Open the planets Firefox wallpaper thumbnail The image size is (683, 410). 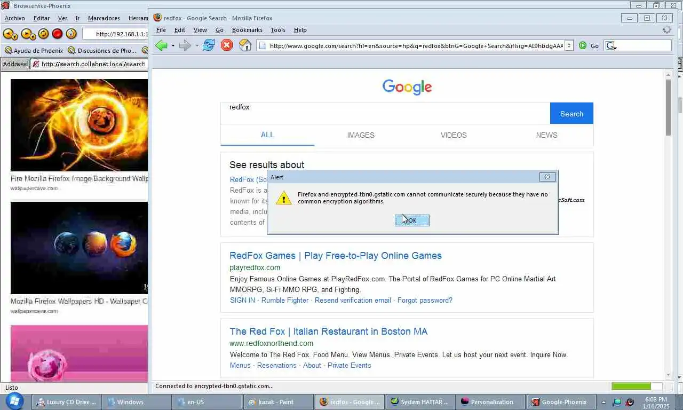click(79, 248)
